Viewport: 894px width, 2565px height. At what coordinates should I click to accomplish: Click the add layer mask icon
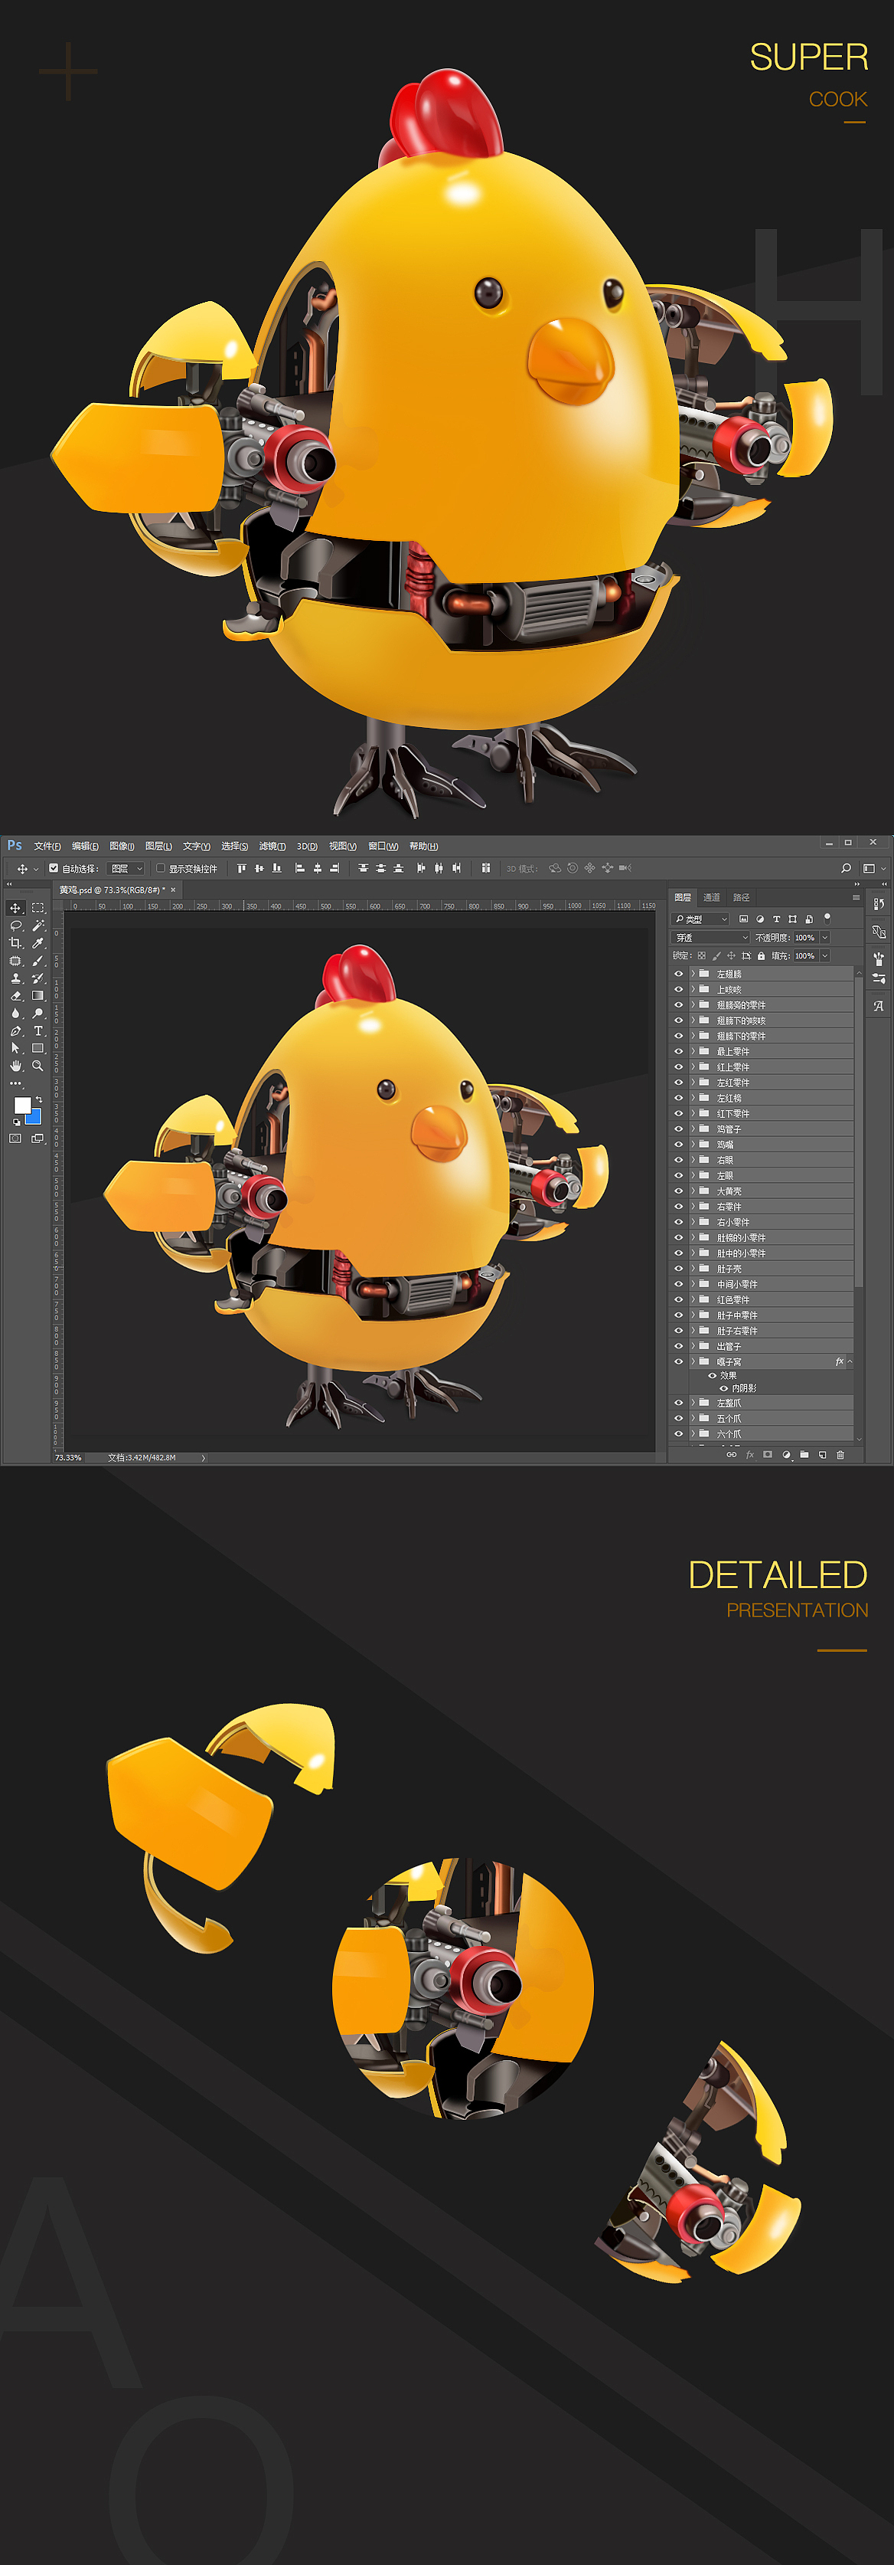tap(768, 1455)
